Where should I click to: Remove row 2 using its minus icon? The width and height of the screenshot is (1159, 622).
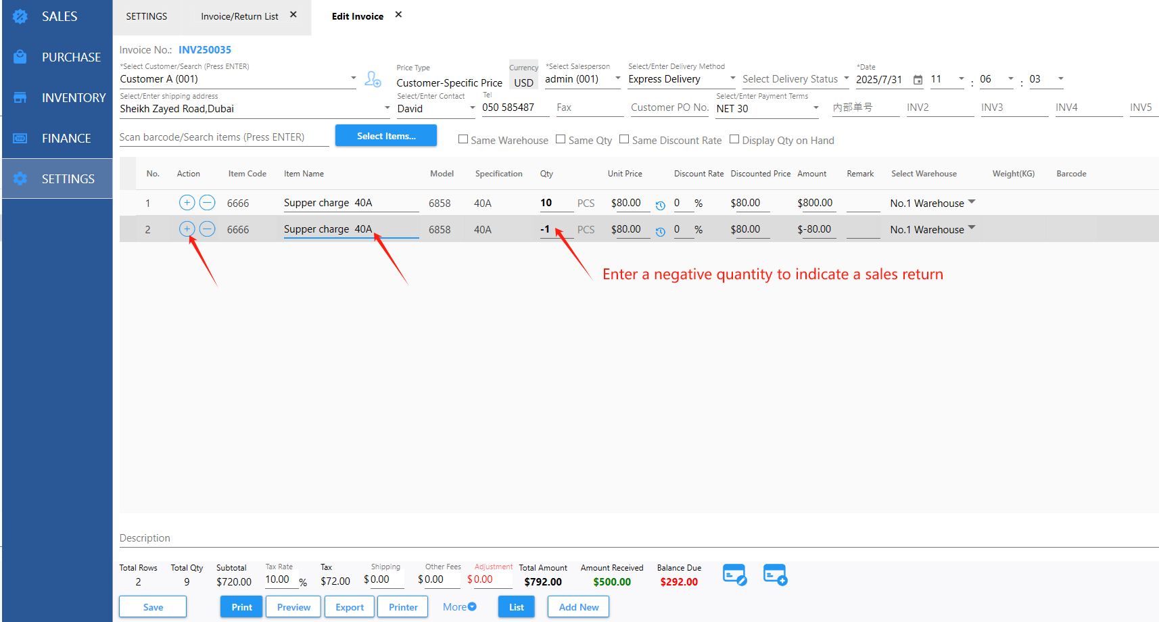[x=208, y=229]
